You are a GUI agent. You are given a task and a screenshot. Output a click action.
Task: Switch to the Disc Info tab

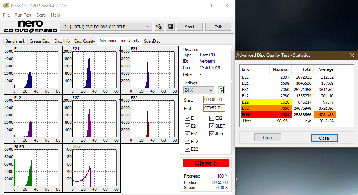(62, 41)
